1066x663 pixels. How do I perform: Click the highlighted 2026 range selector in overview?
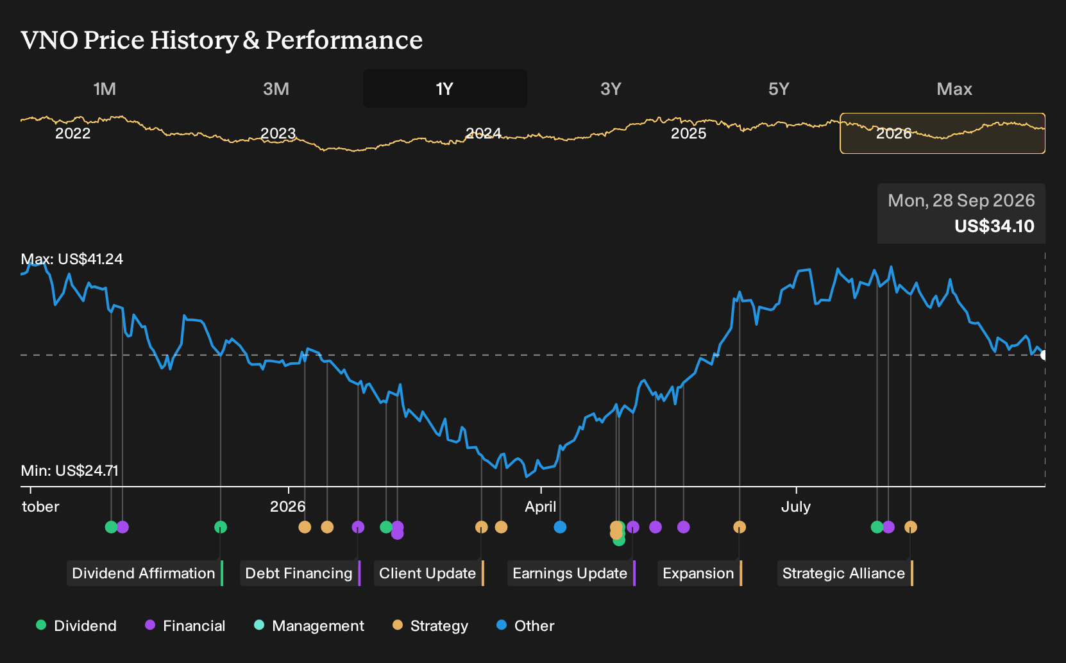pos(942,133)
